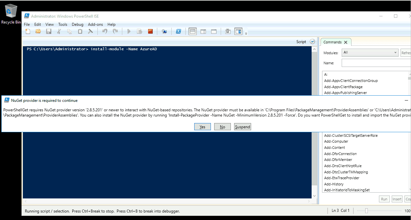Open the Edit menu
Viewport: 411px width, 220px height.
tap(38, 24)
